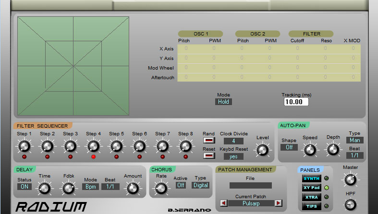The height and width of the screenshot is (214, 378).
Task: Click the next patch right arrow
Action: click(x=278, y=203)
